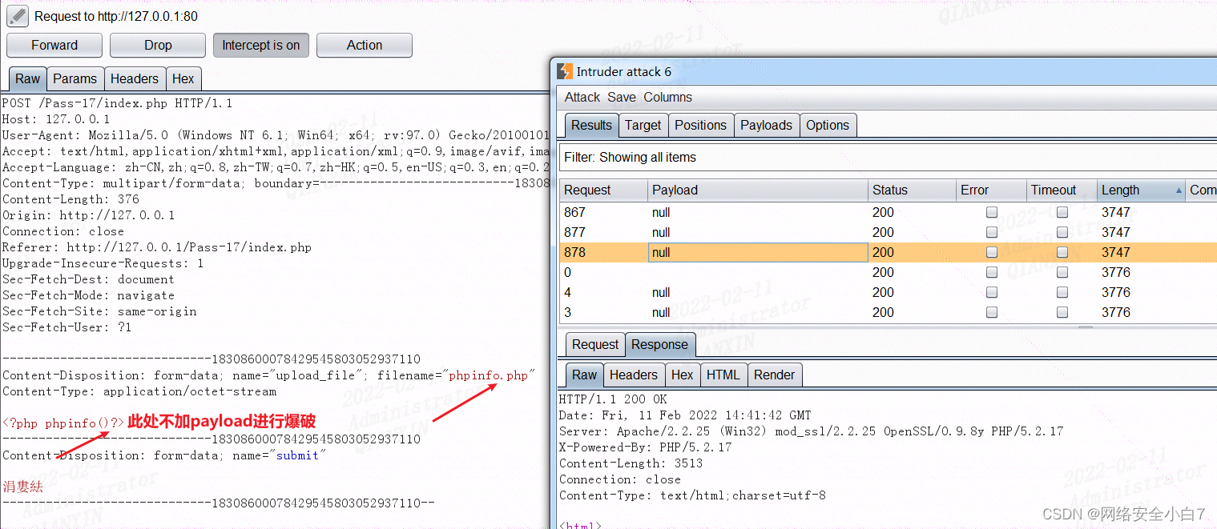1217x529 pixels.
Task: Select result row with request number 877
Action: (x=888, y=232)
